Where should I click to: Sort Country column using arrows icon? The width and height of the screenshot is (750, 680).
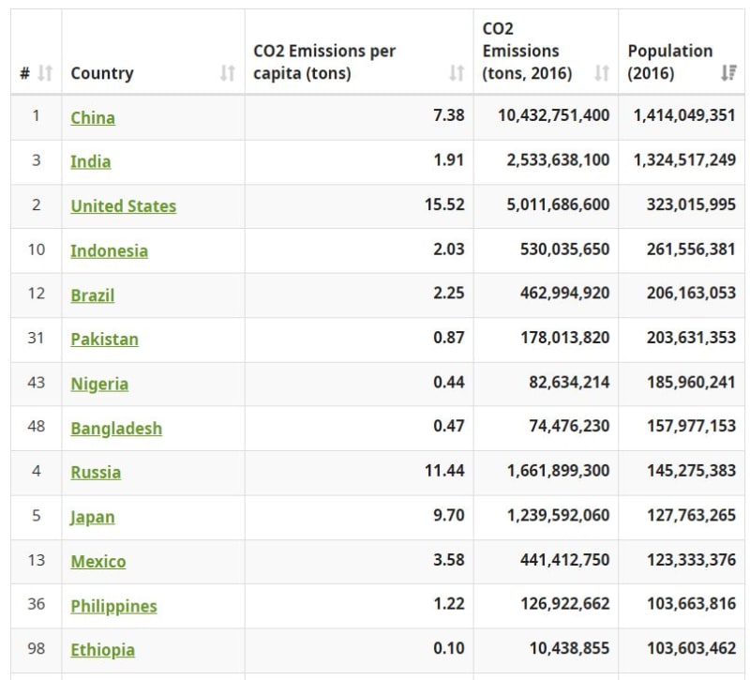[228, 73]
